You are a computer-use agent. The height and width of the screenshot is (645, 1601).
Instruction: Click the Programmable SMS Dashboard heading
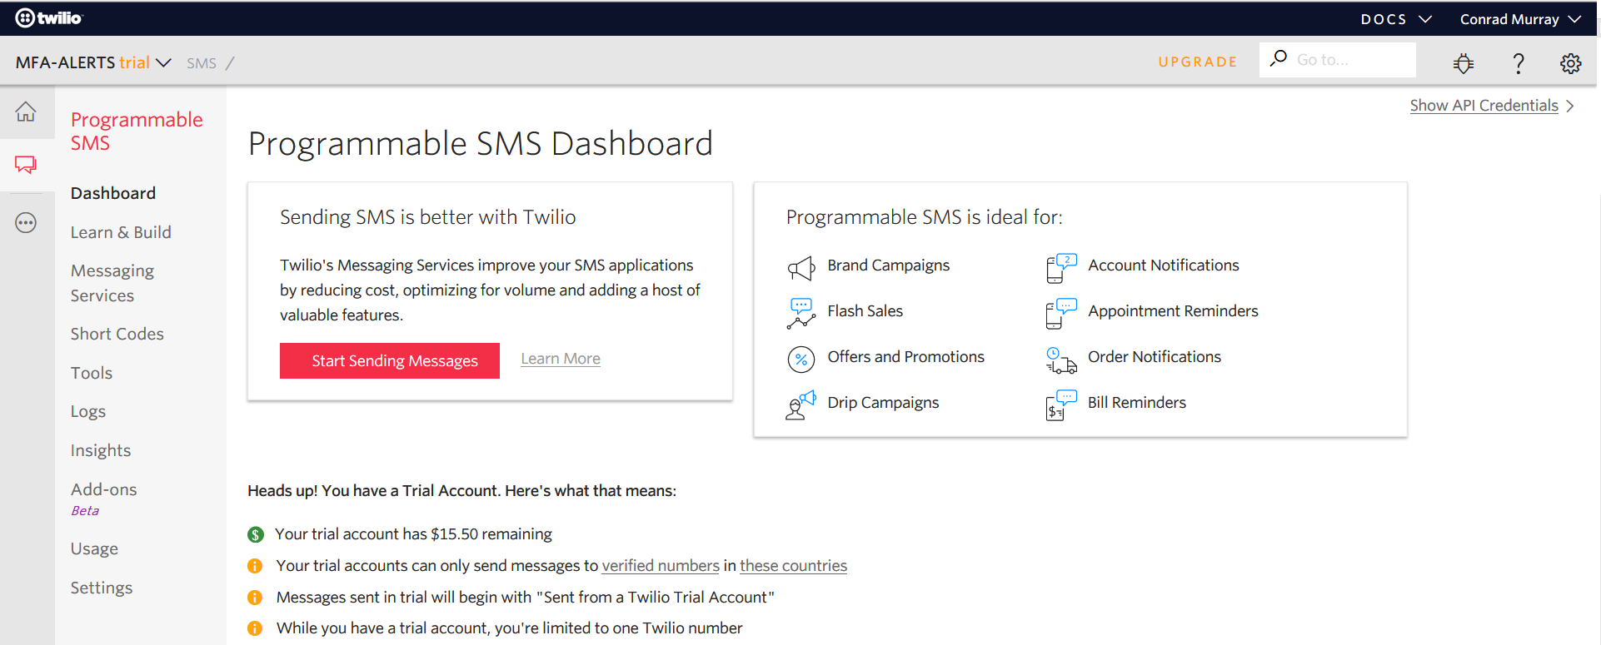click(x=481, y=143)
